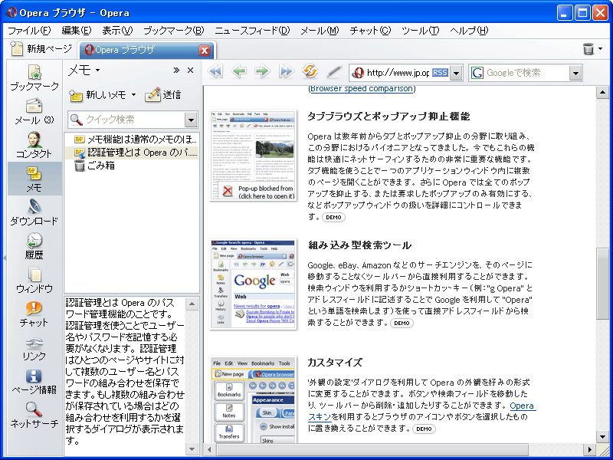Click the 送信 send button
The width and height of the screenshot is (613, 460).
[x=162, y=95]
